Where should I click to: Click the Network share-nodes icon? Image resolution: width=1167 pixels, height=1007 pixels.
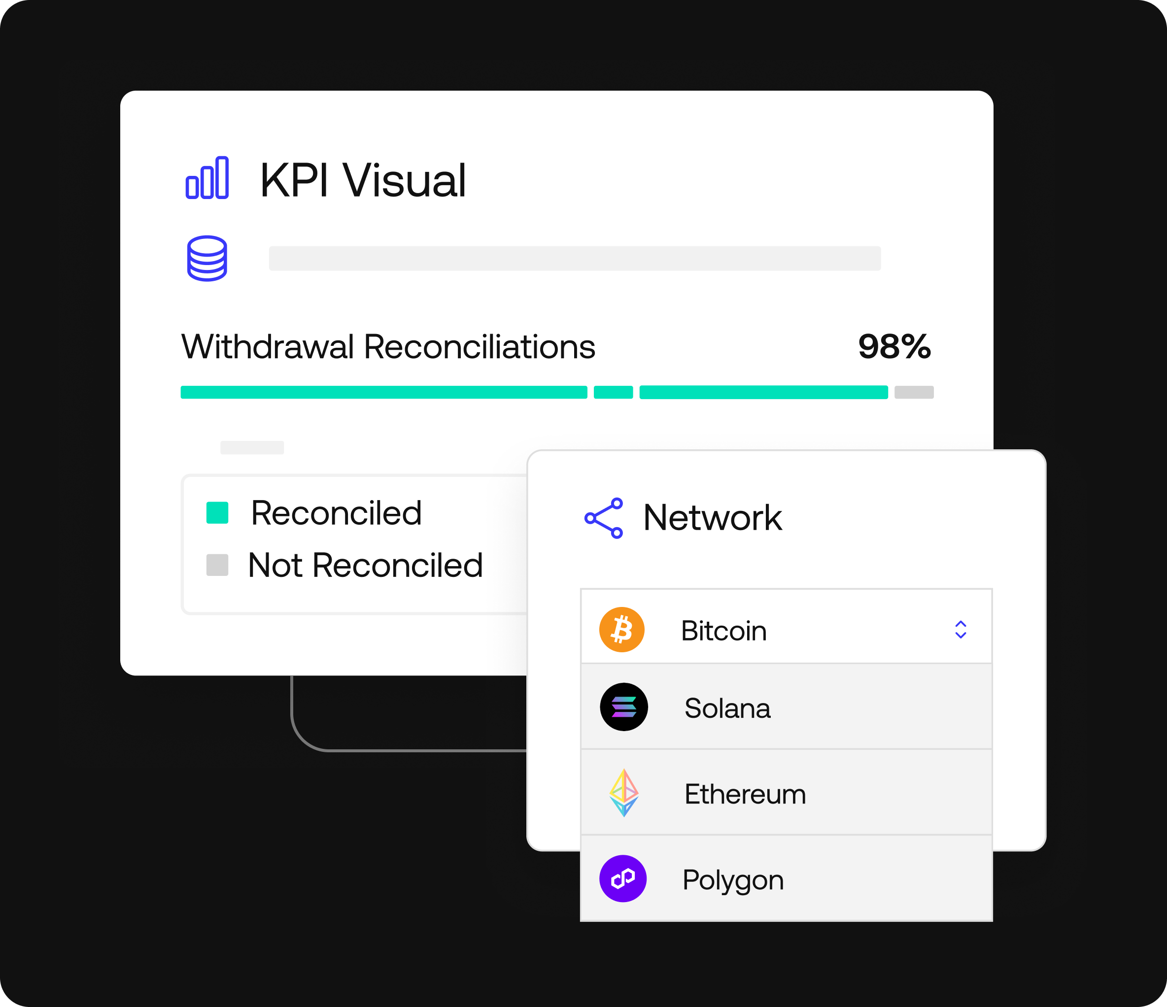[x=604, y=518]
